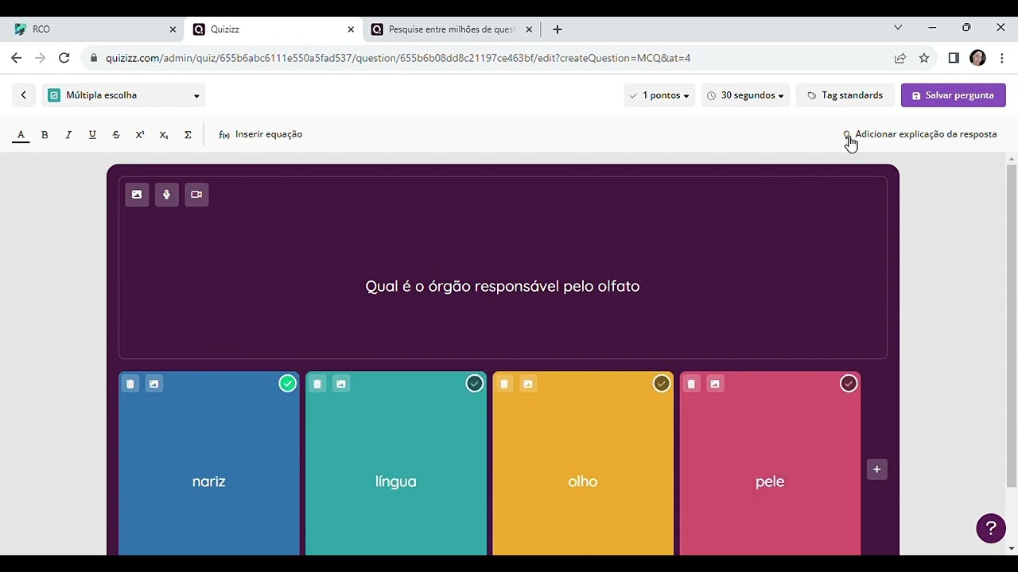
Task: Mark pele as the correct answer
Action: [x=849, y=384]
